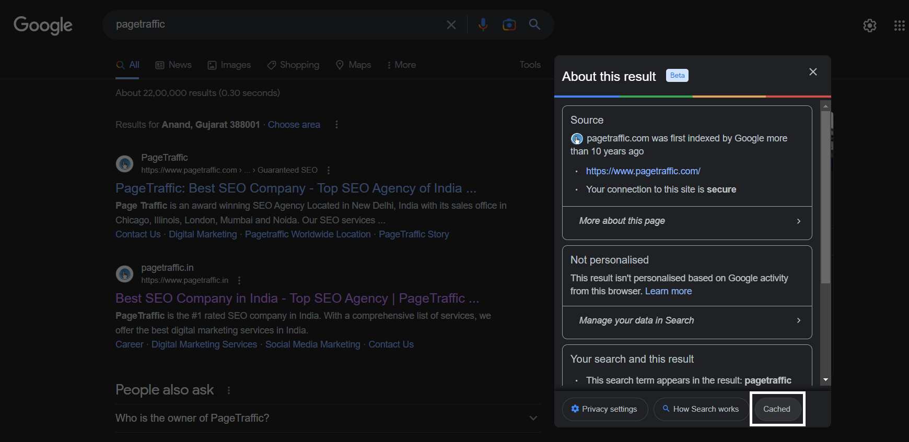Viewport: 909px width, 442px height.
Task: Open the Digital Marketing Services sitelink
Action: pos(204,344)
